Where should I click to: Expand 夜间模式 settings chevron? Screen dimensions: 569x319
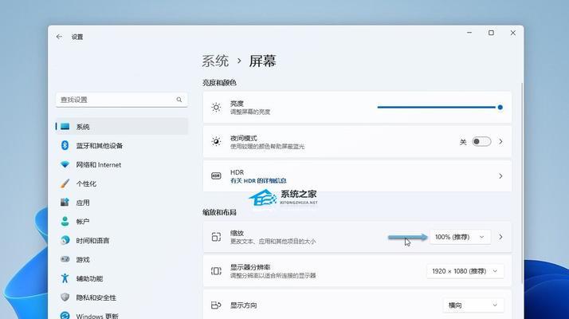(x=500, y=142)
